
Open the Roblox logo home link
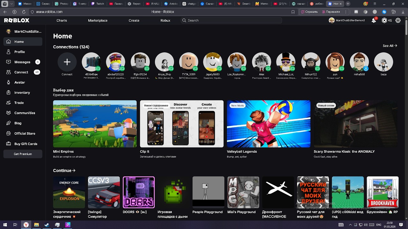17,20
